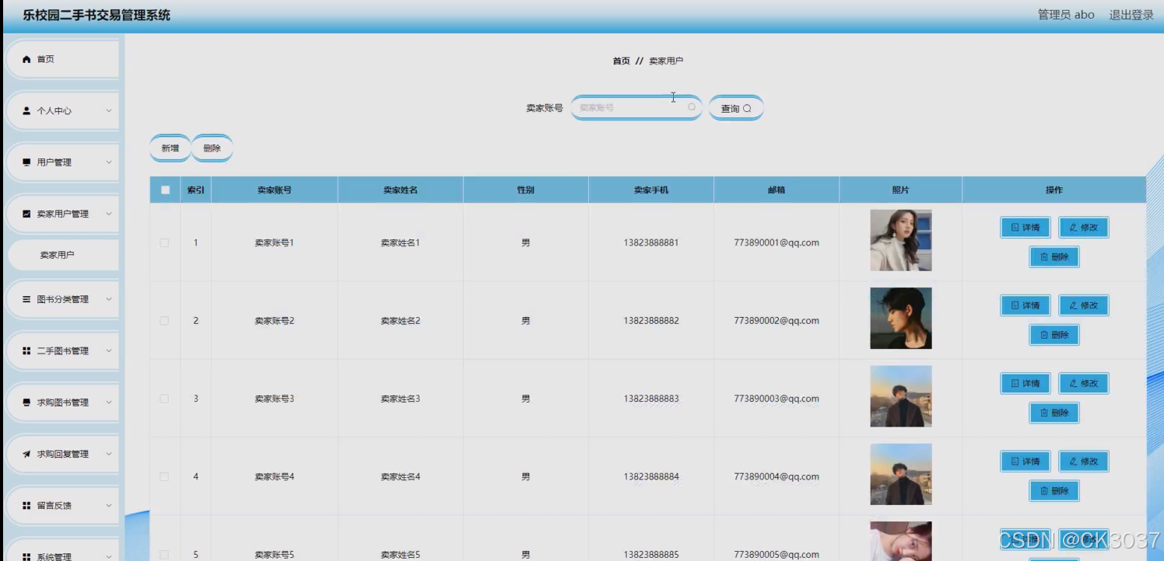1164x561 pixels.
Task: Open the 卖家用户 submenu item
Action: pos(62,255)
